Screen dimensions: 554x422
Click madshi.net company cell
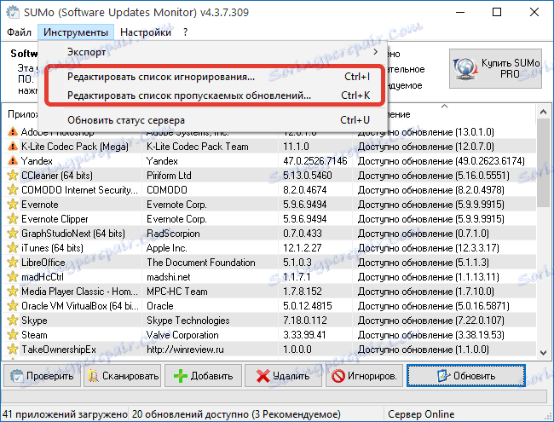point(168,277)
